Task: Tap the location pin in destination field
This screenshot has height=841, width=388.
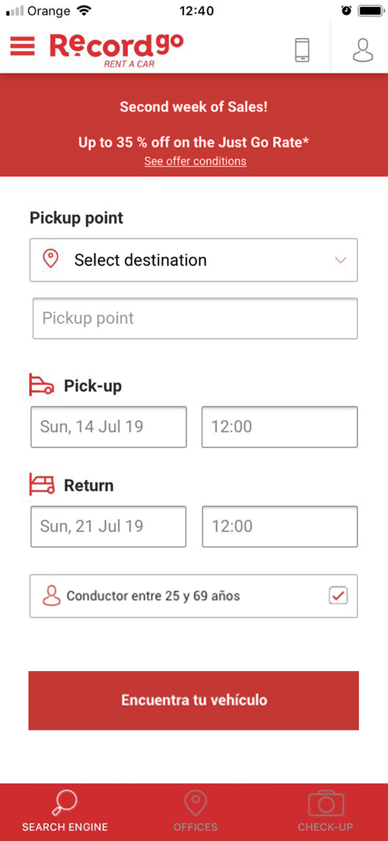Action: pyautogui.click(x=51, y=259)
